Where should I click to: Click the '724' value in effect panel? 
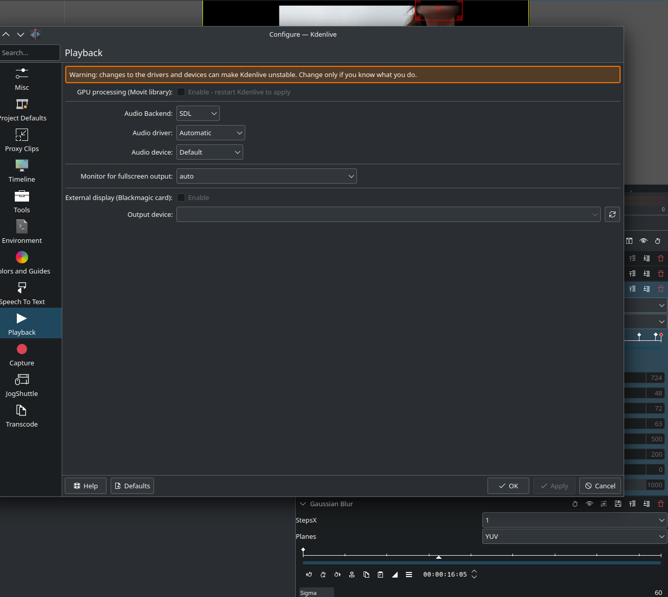pos(656,378)
